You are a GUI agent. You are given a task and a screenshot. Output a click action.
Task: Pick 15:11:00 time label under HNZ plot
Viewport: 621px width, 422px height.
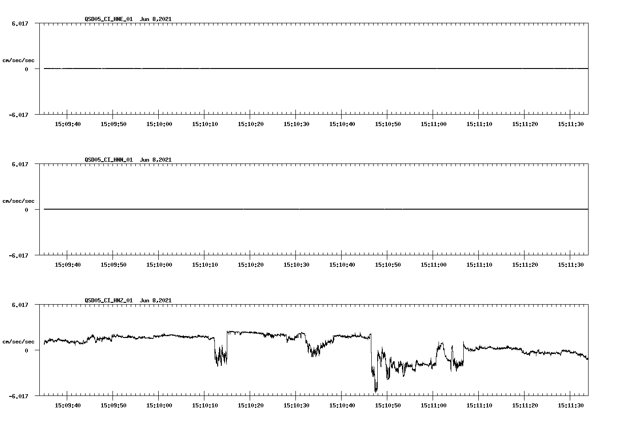coord(434,406)
